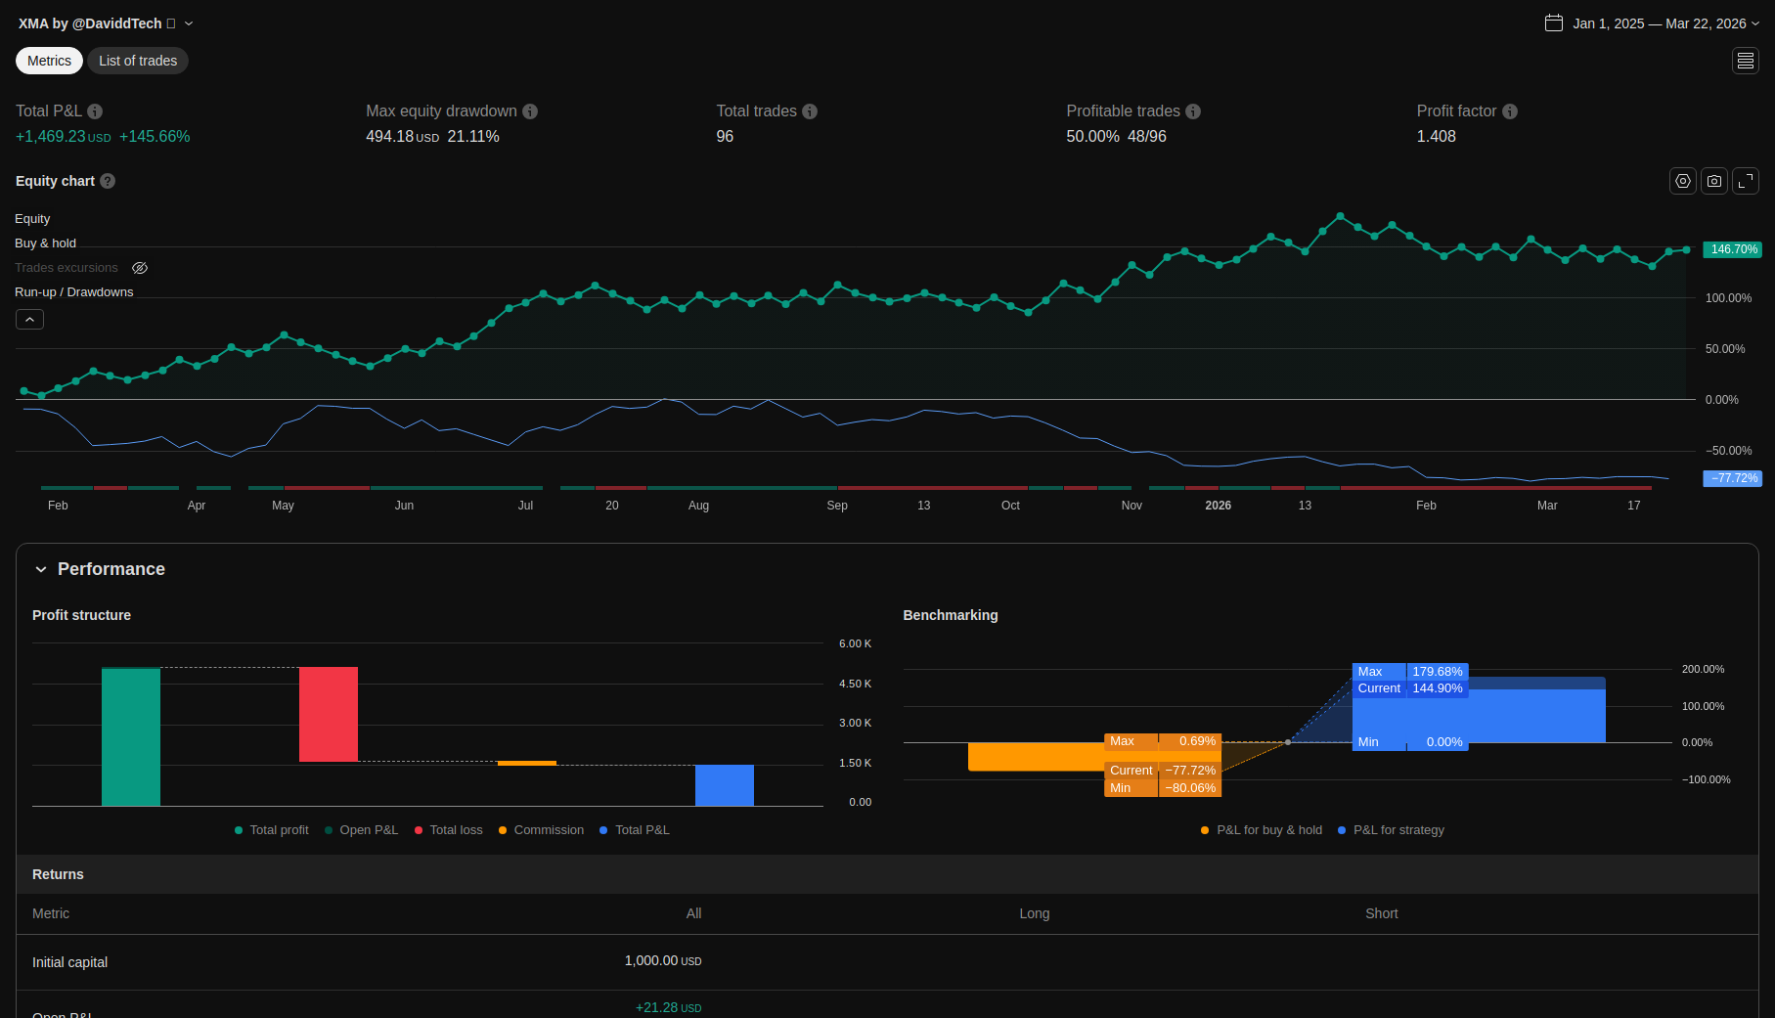Open the XMA strategy name dropdown
1775x1018 pixels.
click(x=189, y=23)
